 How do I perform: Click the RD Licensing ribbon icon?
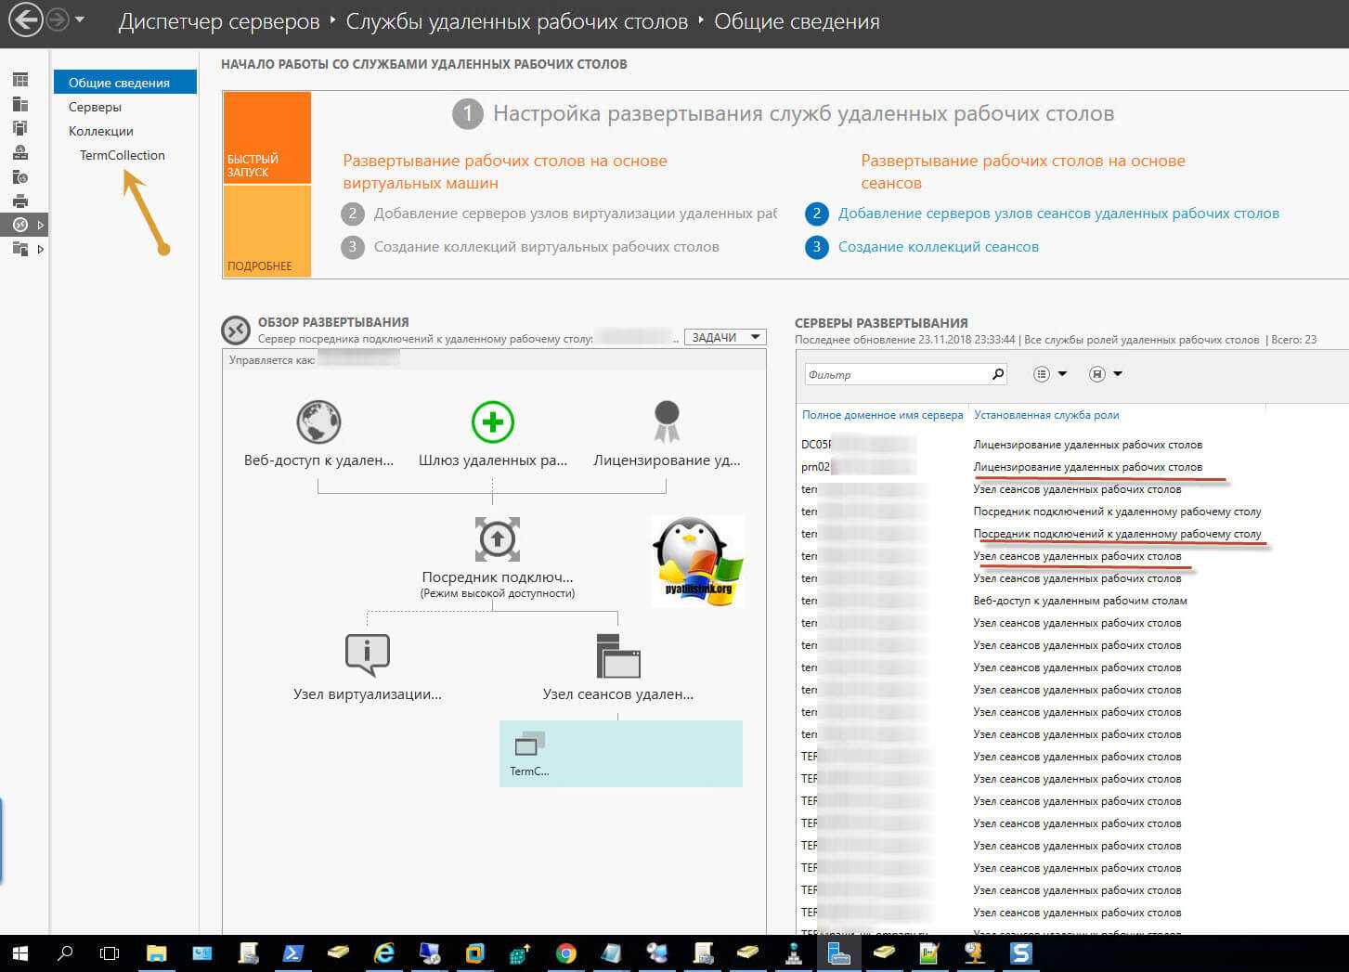667,421
